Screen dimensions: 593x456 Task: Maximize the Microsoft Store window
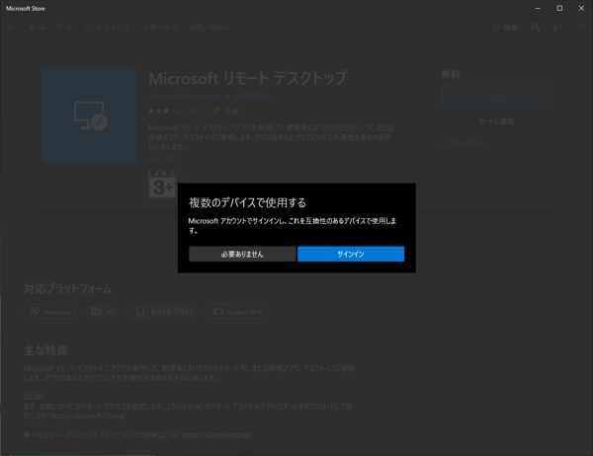[559, 8]
